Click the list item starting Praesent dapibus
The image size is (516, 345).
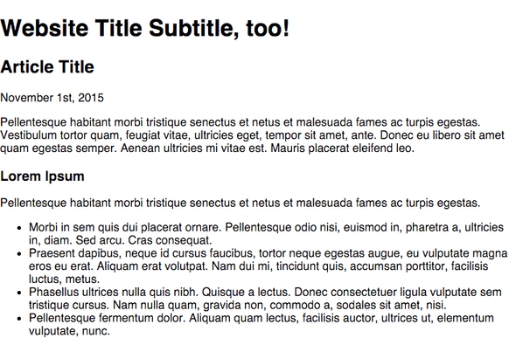pyautogui.click(x=268, y=266)
